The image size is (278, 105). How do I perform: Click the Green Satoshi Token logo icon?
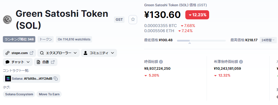(x=7, y=20)
